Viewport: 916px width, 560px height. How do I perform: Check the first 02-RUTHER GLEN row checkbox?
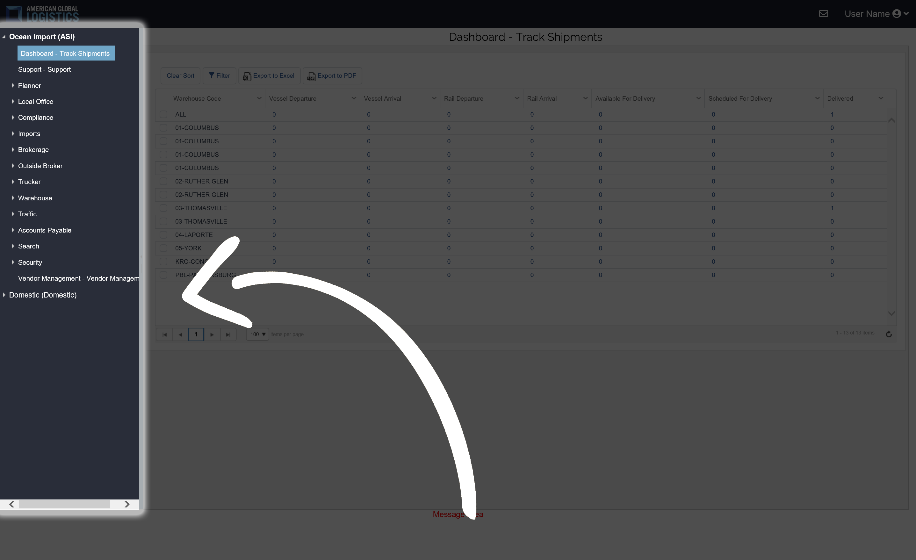click(163, 181)
